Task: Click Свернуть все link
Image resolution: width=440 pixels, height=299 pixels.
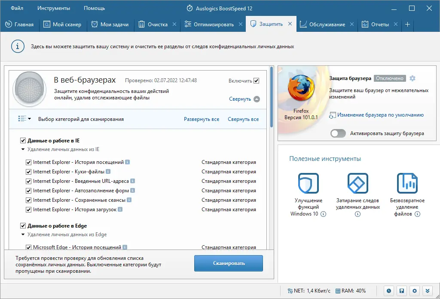Action: click(243, 119)
